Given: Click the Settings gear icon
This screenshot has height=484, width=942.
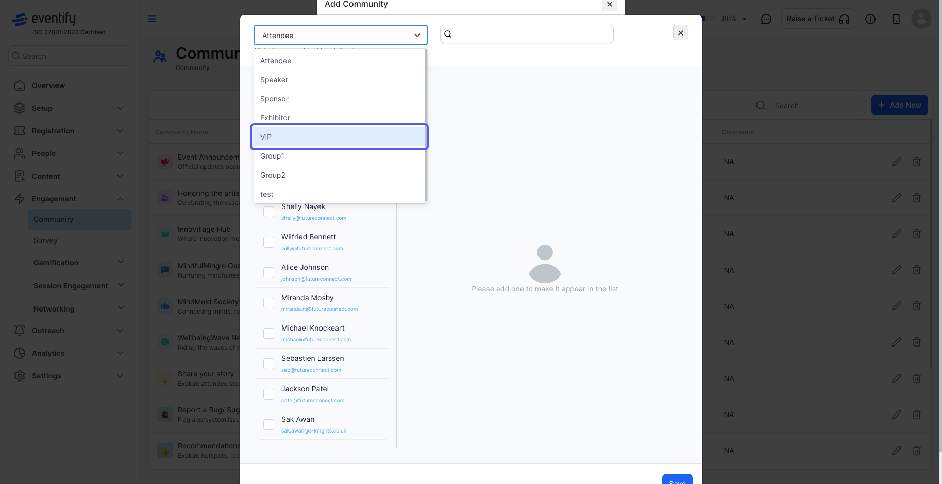Looking at the screenshot, I should [x=20, y=376].
